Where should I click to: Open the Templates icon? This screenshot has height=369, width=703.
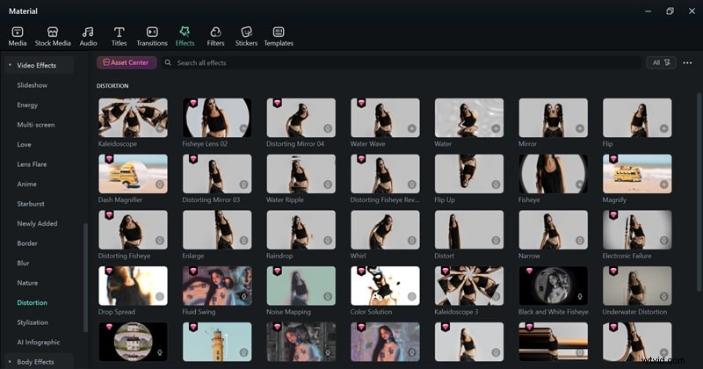coord(279,35)
